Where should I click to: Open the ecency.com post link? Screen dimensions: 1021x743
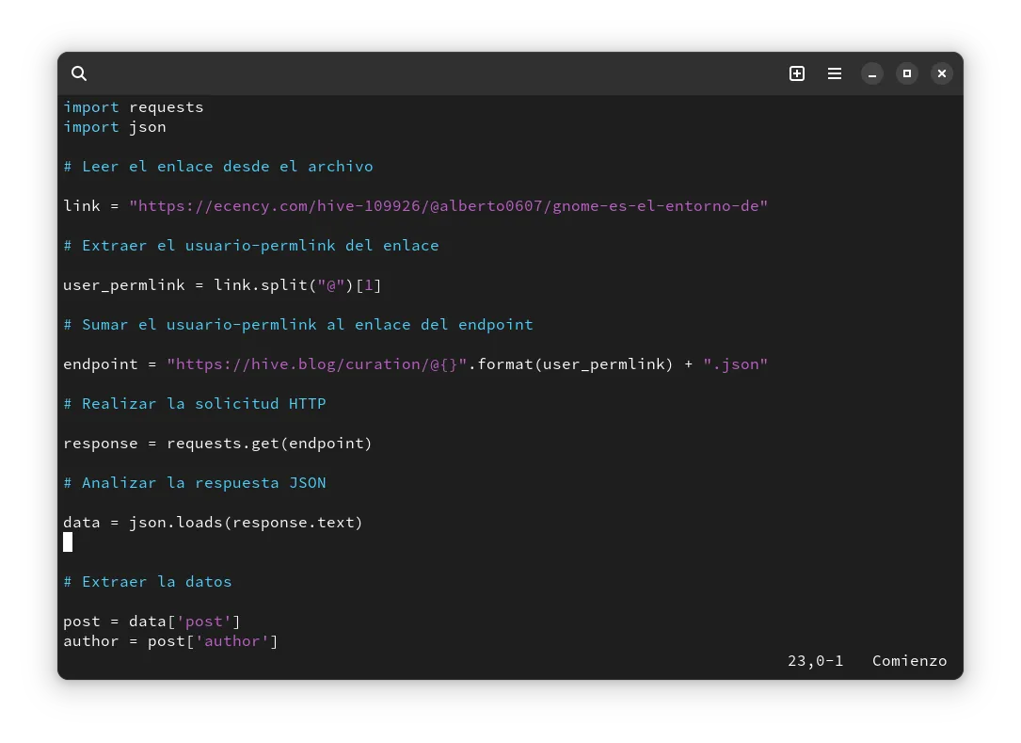coord(449,205)
